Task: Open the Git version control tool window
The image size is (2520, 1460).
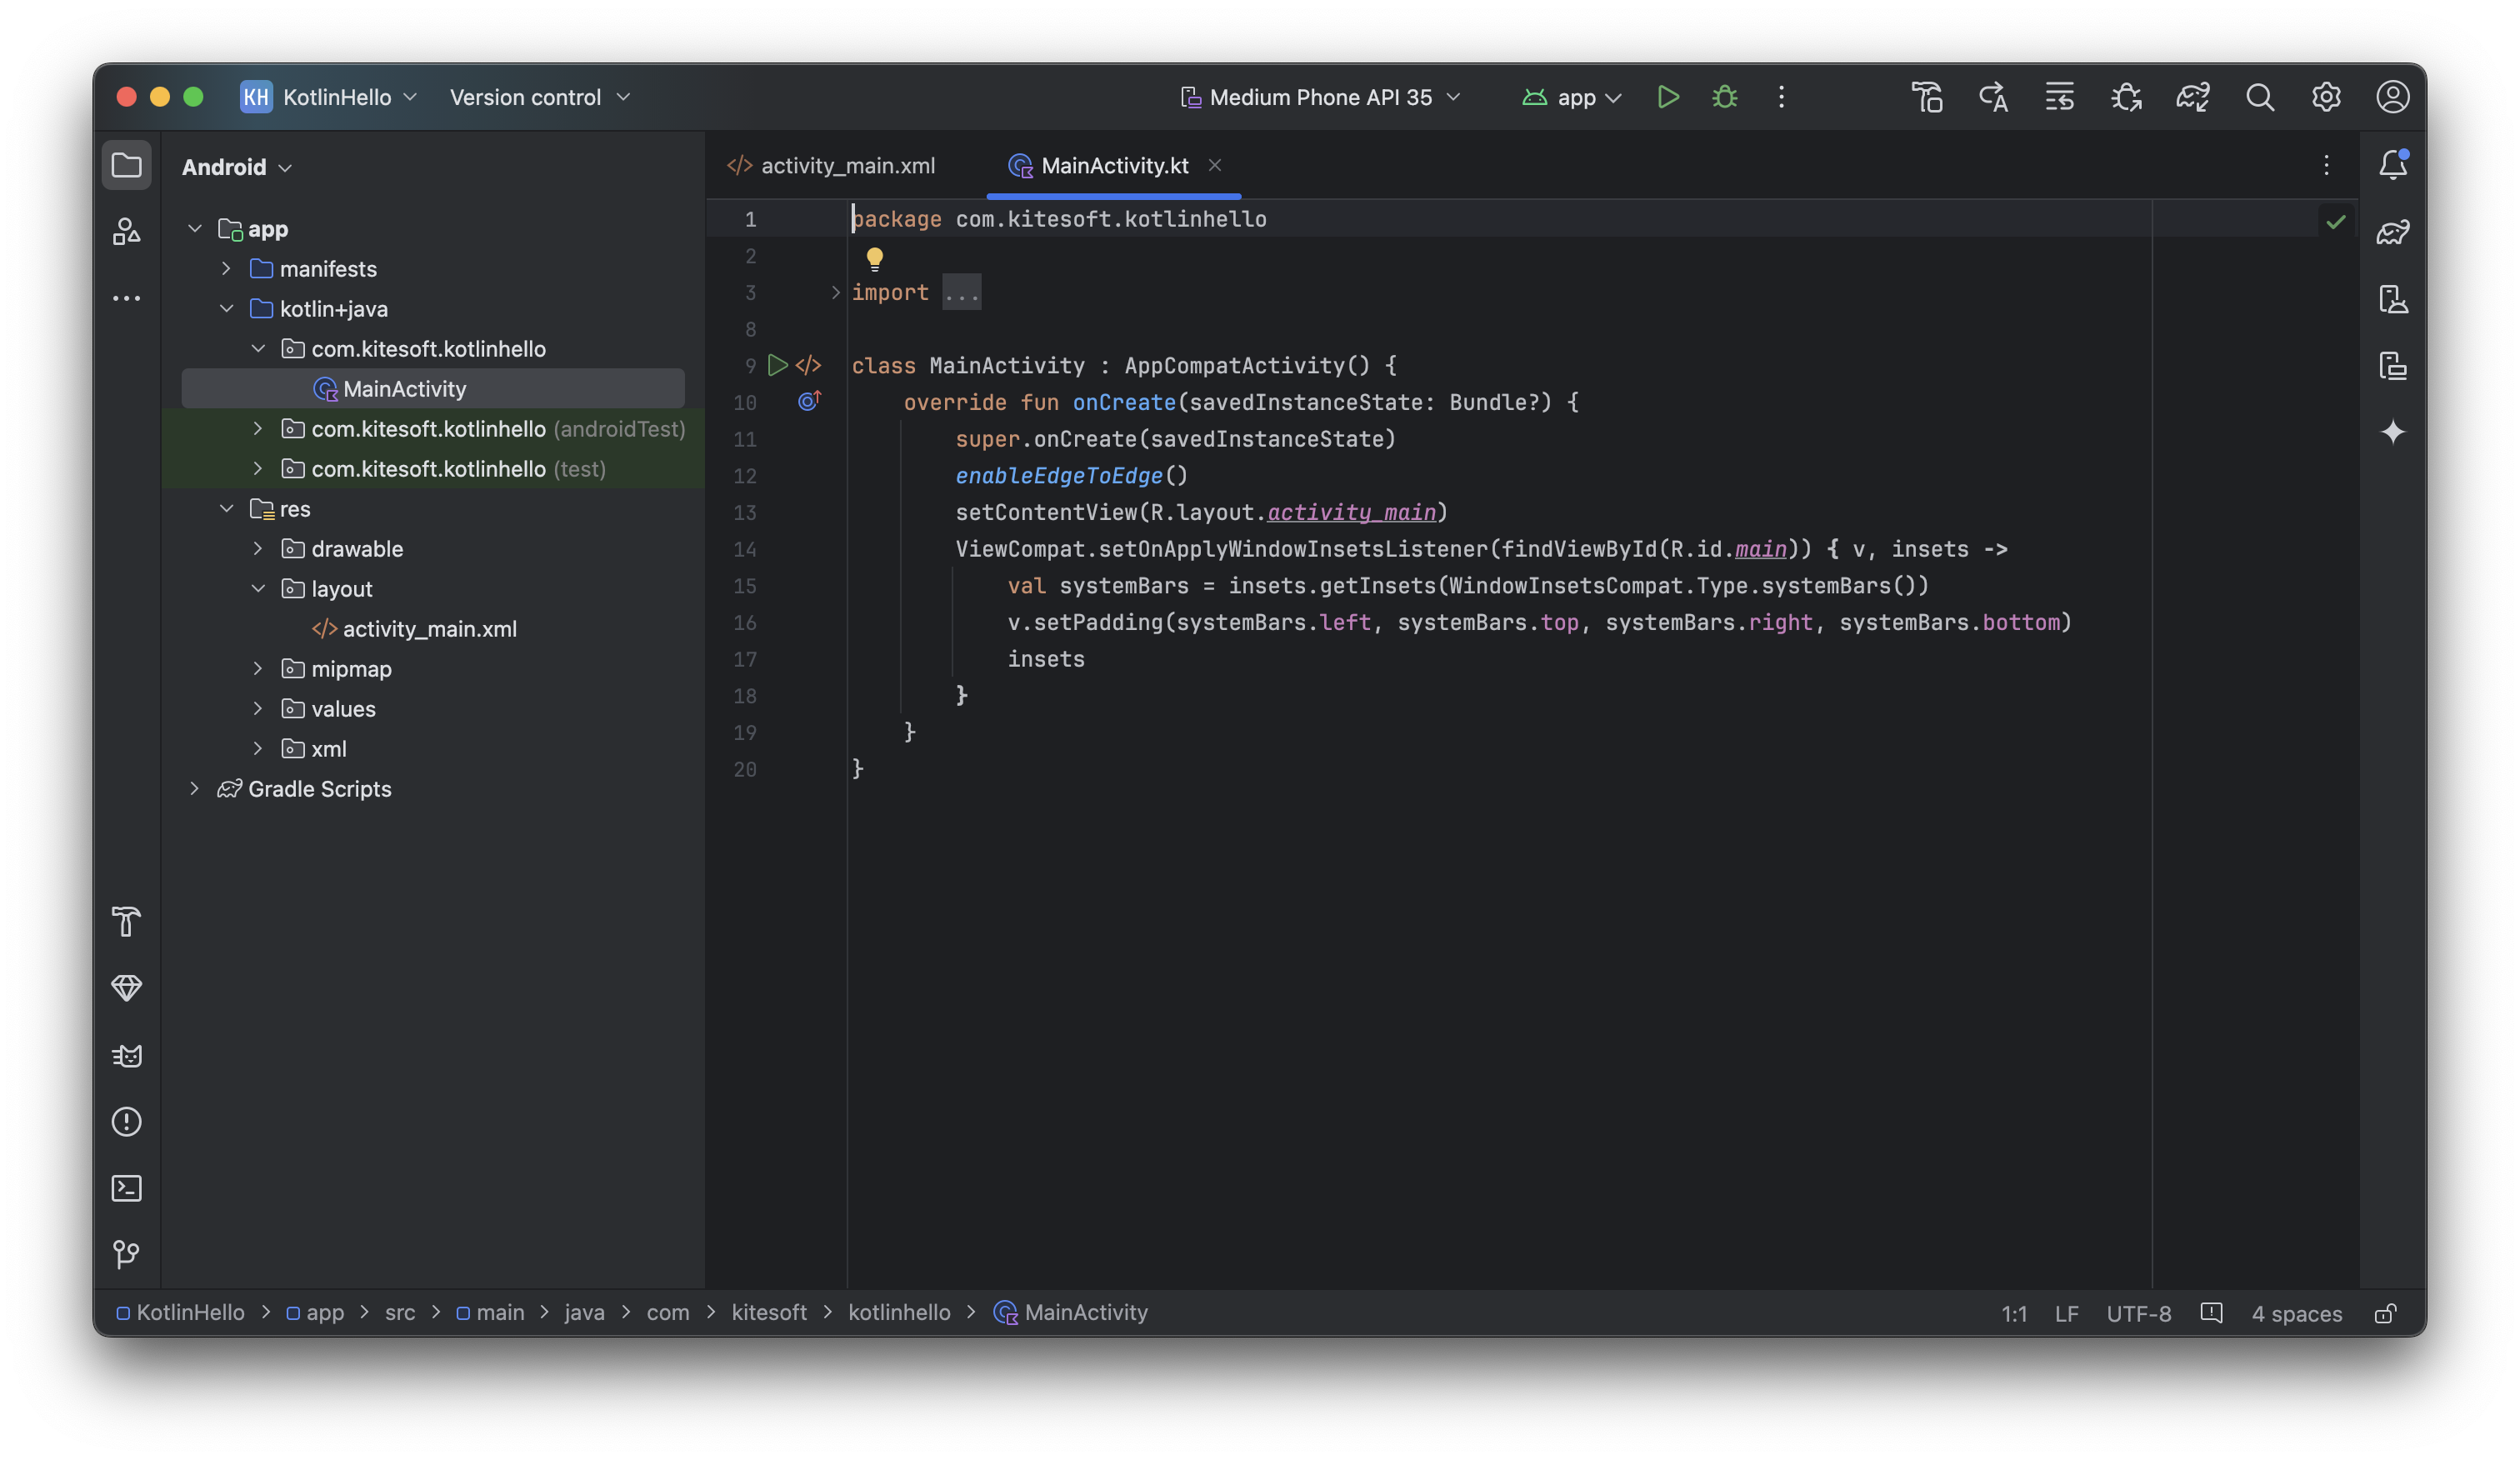Action: click(127, 1254)
